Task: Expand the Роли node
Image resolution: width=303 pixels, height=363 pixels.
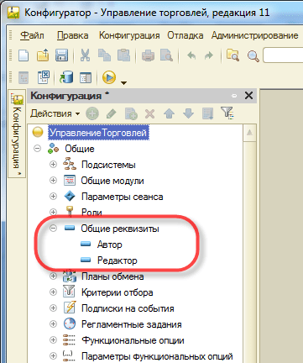Action: [x=53, y=212]
